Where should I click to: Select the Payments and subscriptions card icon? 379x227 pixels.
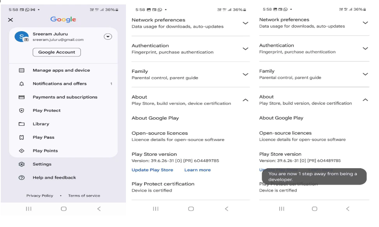click(x=21, y=97)
